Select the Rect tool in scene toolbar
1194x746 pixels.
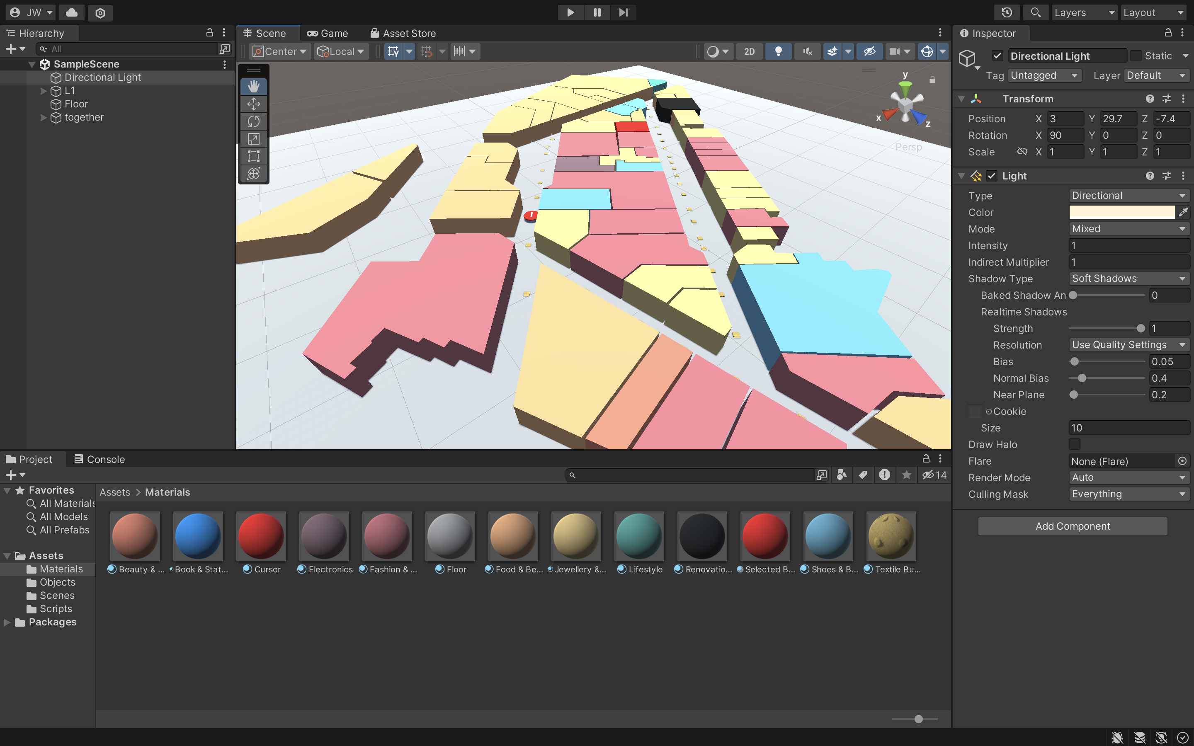[254, 156]
